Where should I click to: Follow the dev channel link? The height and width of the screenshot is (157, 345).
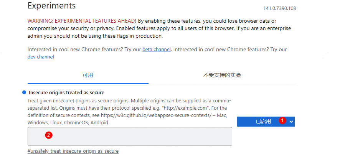pos(41,57)
